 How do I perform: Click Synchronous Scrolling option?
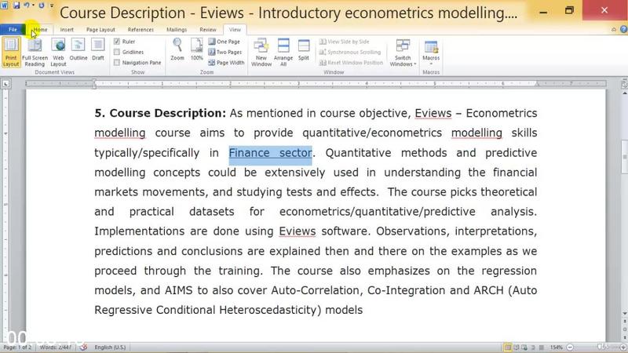click(x=350, y=52)
